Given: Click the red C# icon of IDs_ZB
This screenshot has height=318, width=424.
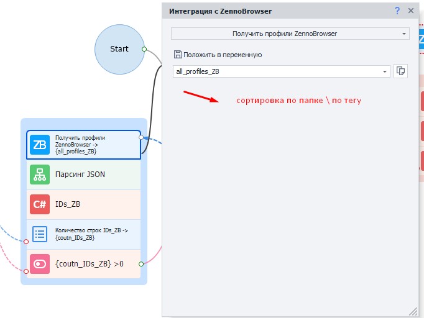Looking at the screenshot, I should click(40, 204).
